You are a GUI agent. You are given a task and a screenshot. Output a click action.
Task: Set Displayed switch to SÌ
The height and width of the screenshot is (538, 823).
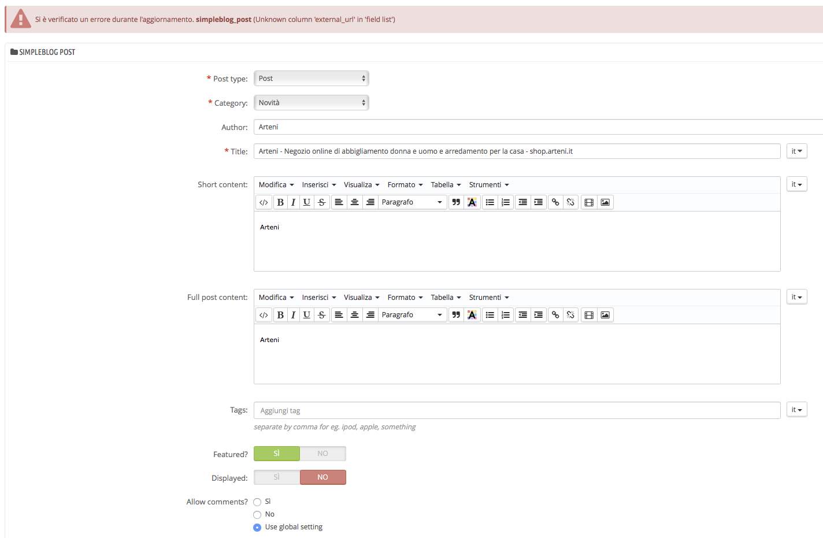(x=277, y=477)
